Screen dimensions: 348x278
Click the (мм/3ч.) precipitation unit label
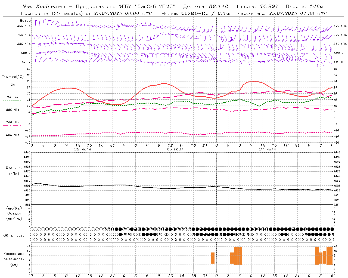coord(14,208)
